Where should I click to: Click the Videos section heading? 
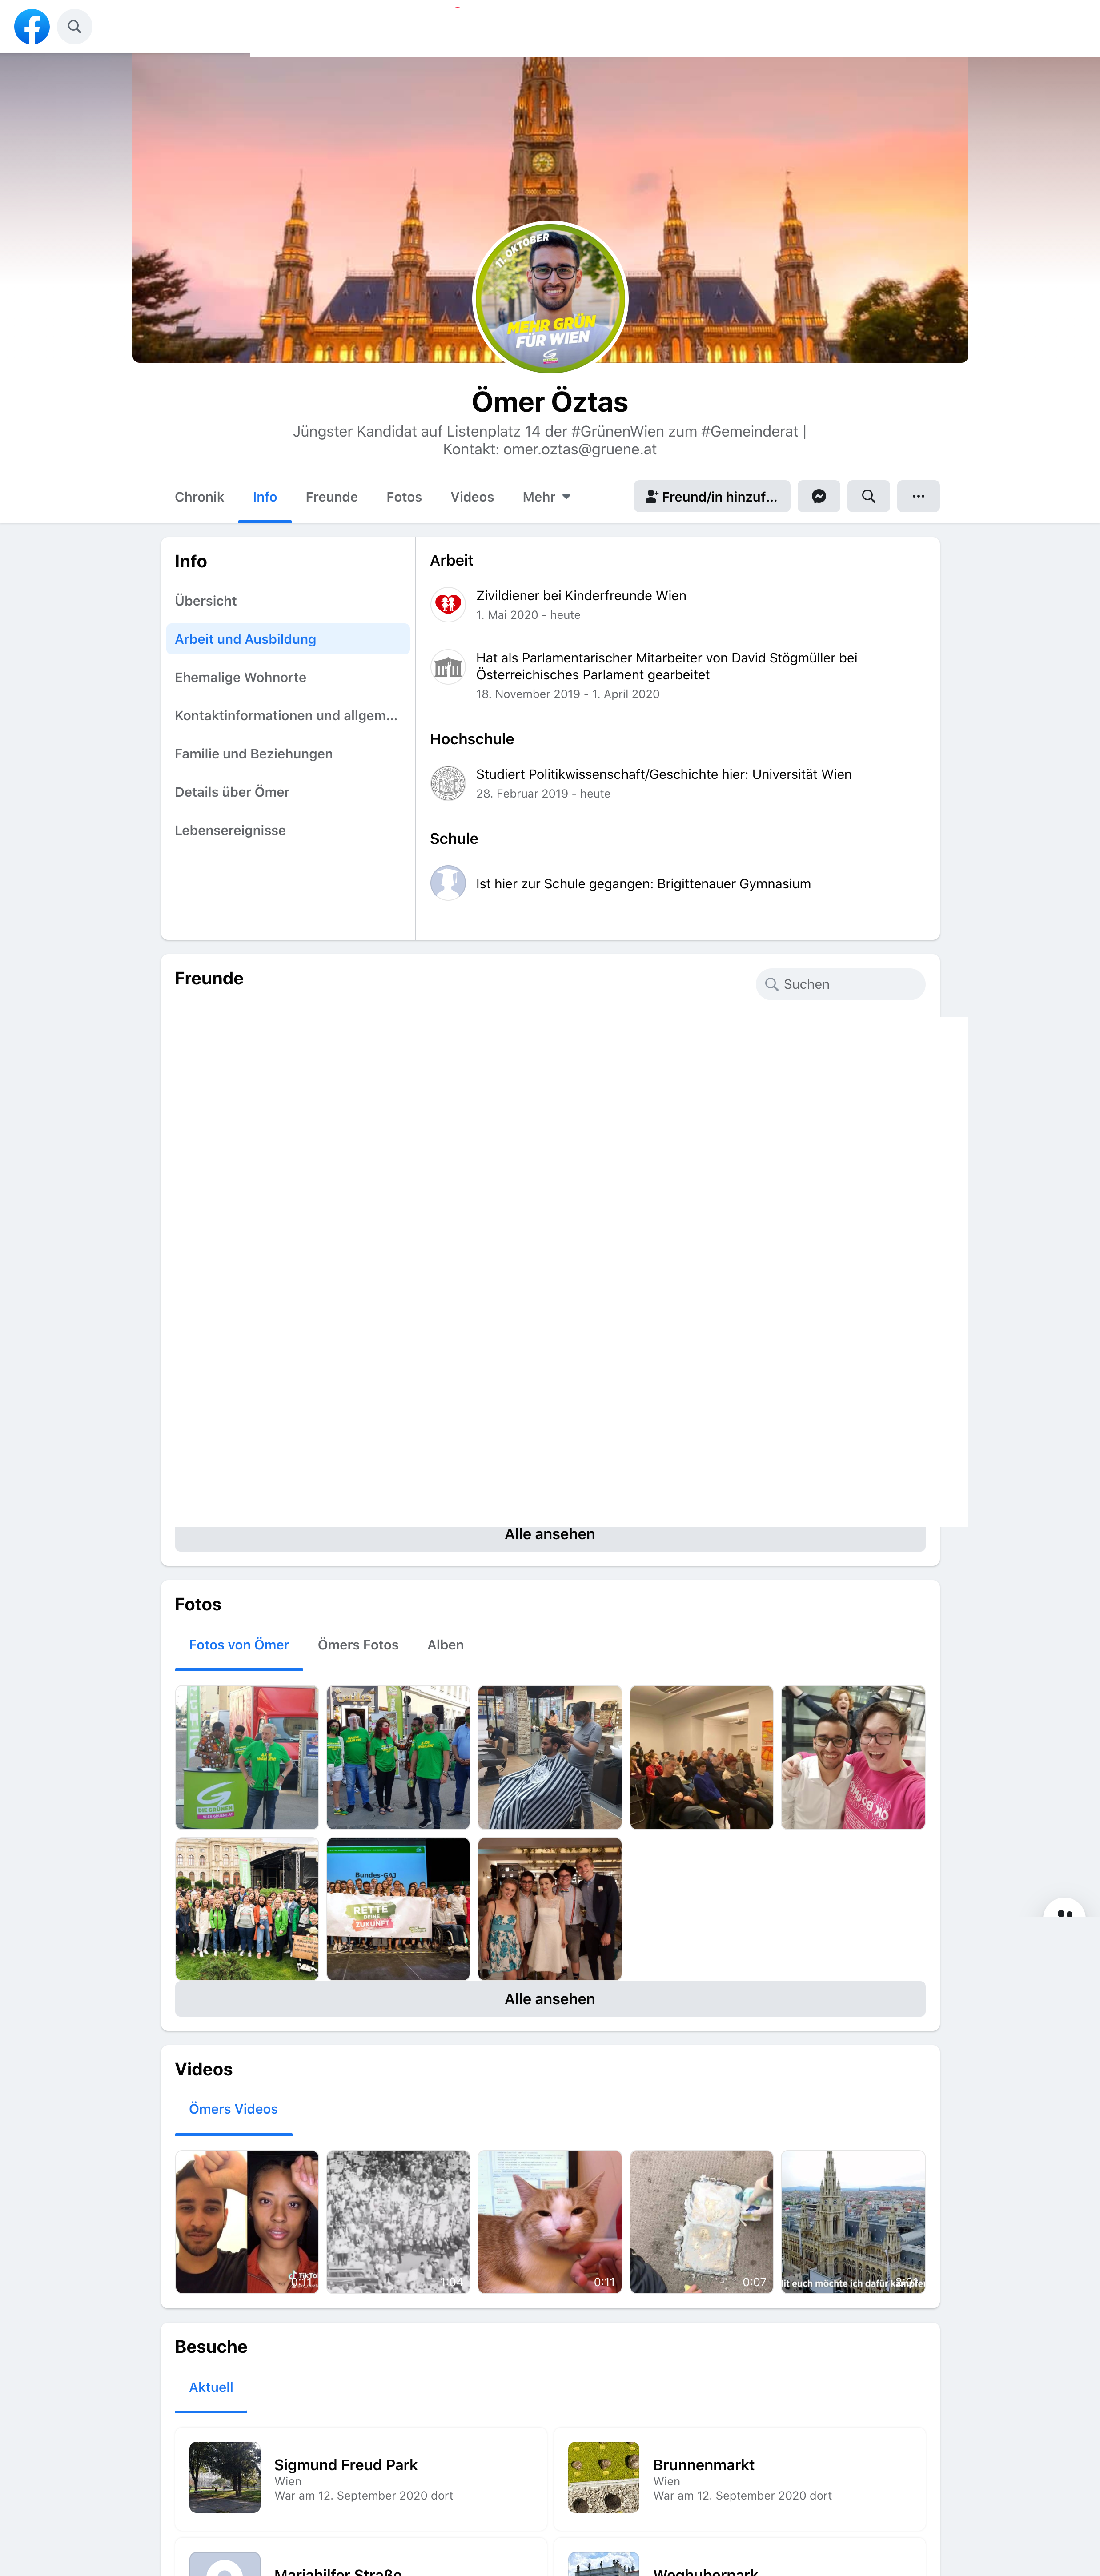tap(203, 2069)
